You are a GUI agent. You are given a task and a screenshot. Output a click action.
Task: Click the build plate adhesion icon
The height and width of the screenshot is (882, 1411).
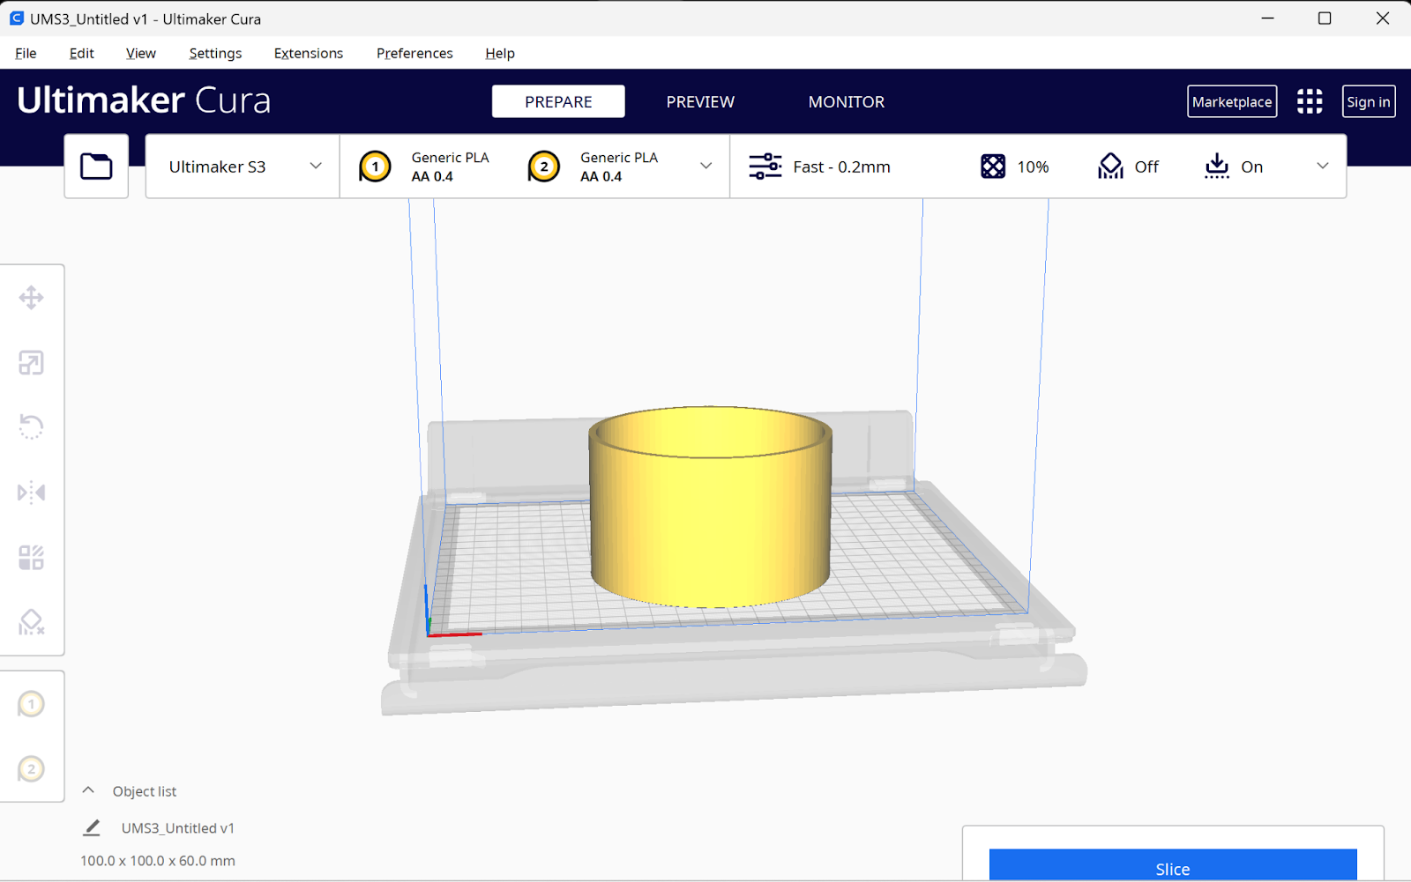1217,167
